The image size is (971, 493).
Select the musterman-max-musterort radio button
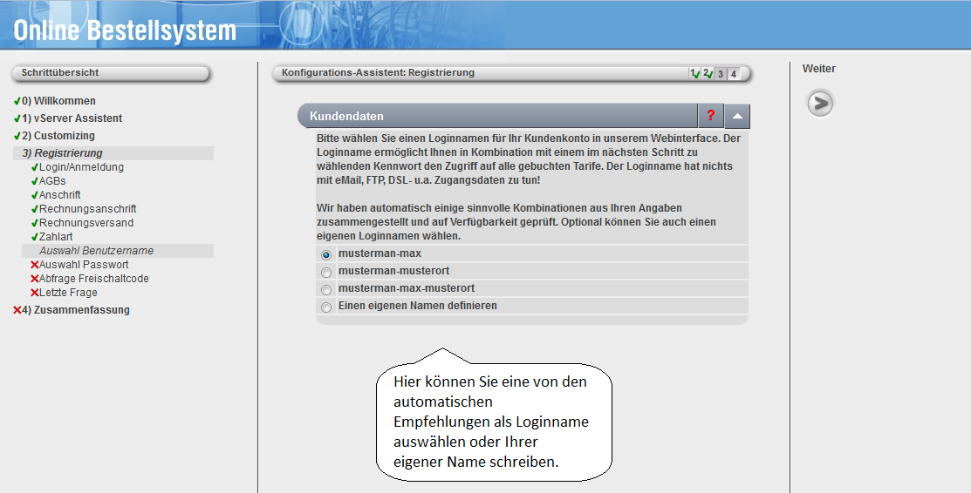(x=326, y=289)
